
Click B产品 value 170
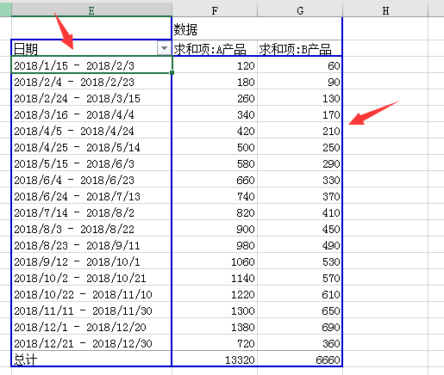pos(300,114)
